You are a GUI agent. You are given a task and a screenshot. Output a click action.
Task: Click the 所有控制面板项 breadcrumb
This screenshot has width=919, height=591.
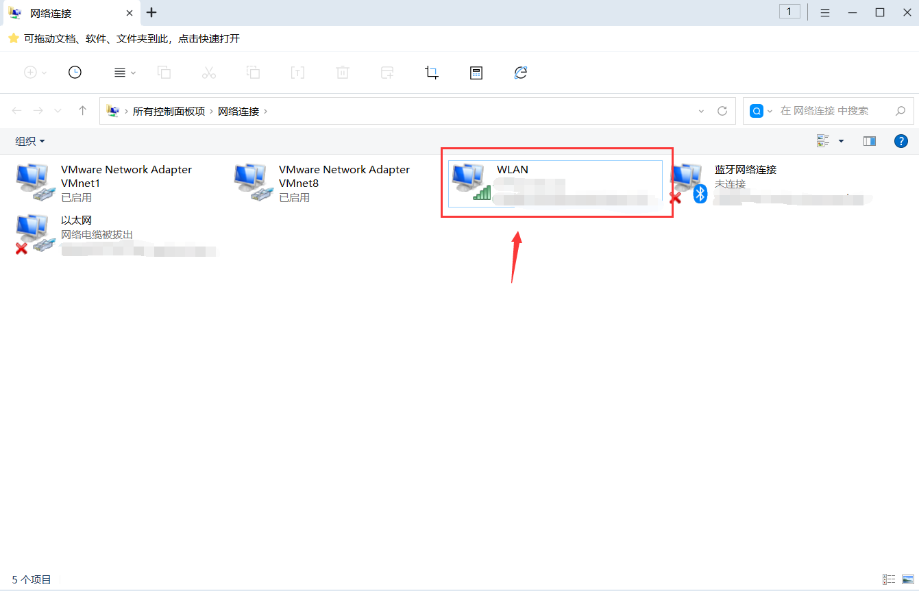point(169,111)
